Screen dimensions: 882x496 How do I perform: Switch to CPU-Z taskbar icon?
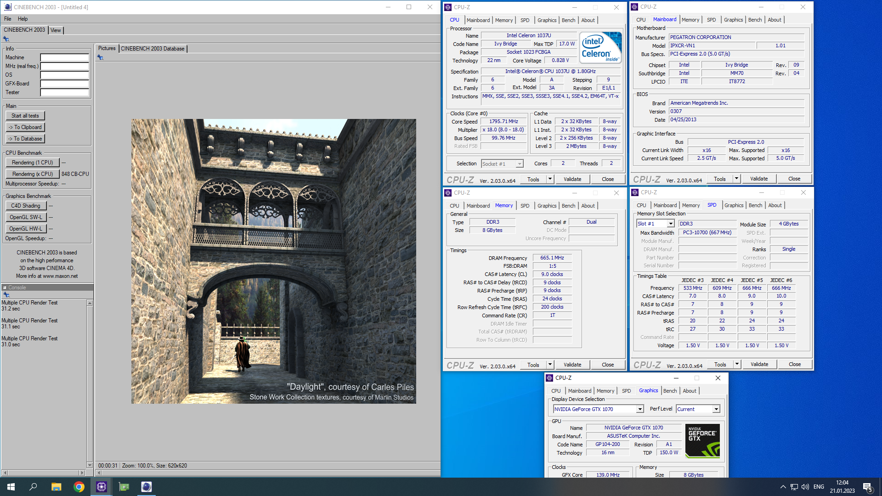(102, 487)
